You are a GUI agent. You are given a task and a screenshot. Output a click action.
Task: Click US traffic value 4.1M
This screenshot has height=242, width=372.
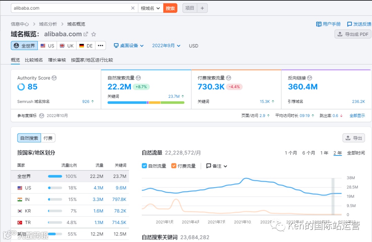pyautogui.click(x=99, y=188)
